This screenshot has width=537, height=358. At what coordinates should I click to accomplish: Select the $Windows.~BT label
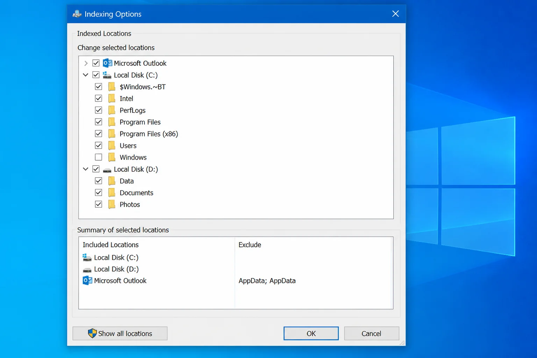(x=143, y=87)
